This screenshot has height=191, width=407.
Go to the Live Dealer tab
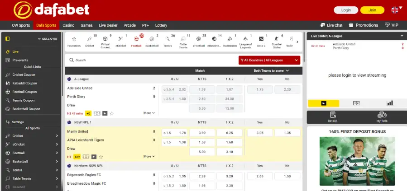tap(108, 25)
